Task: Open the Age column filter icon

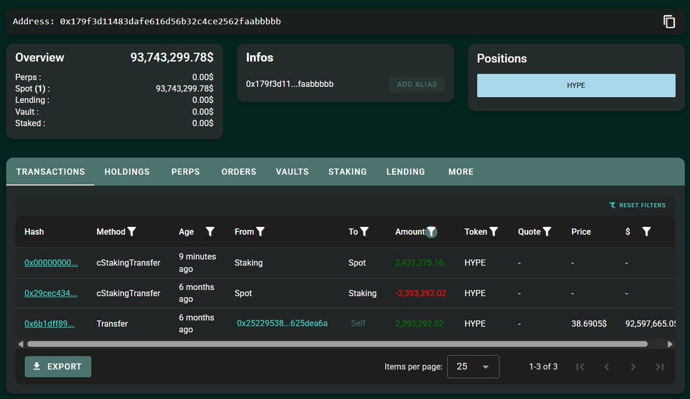Action: [210, 231]
